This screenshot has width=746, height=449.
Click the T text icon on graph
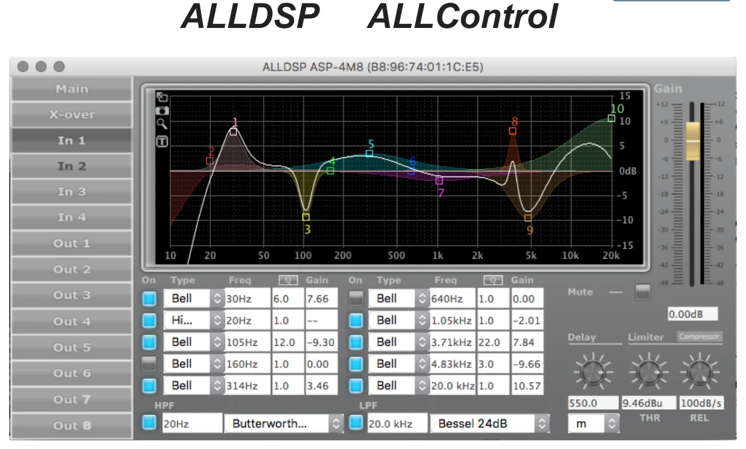coord(162,141)
